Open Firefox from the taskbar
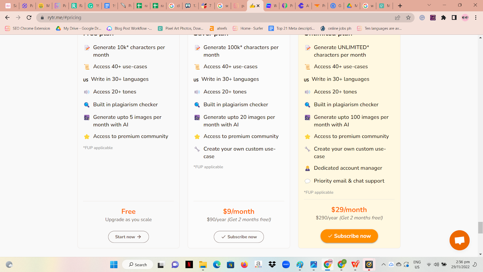483x272 pixels. 245,265
